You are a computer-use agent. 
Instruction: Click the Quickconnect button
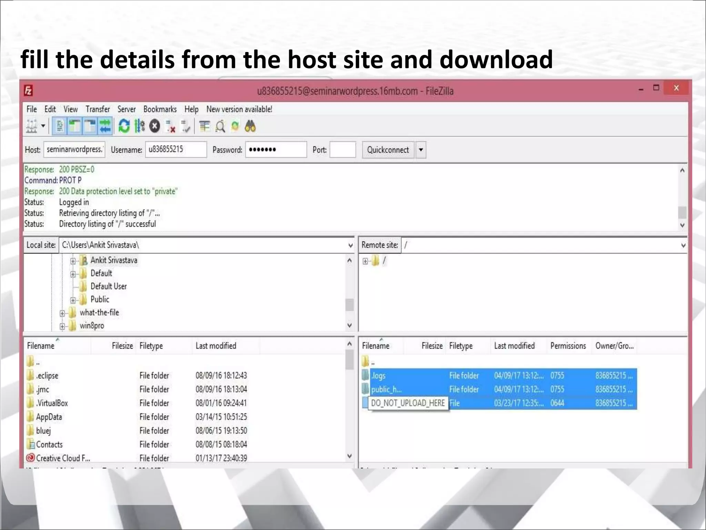(x=388, y=150)
